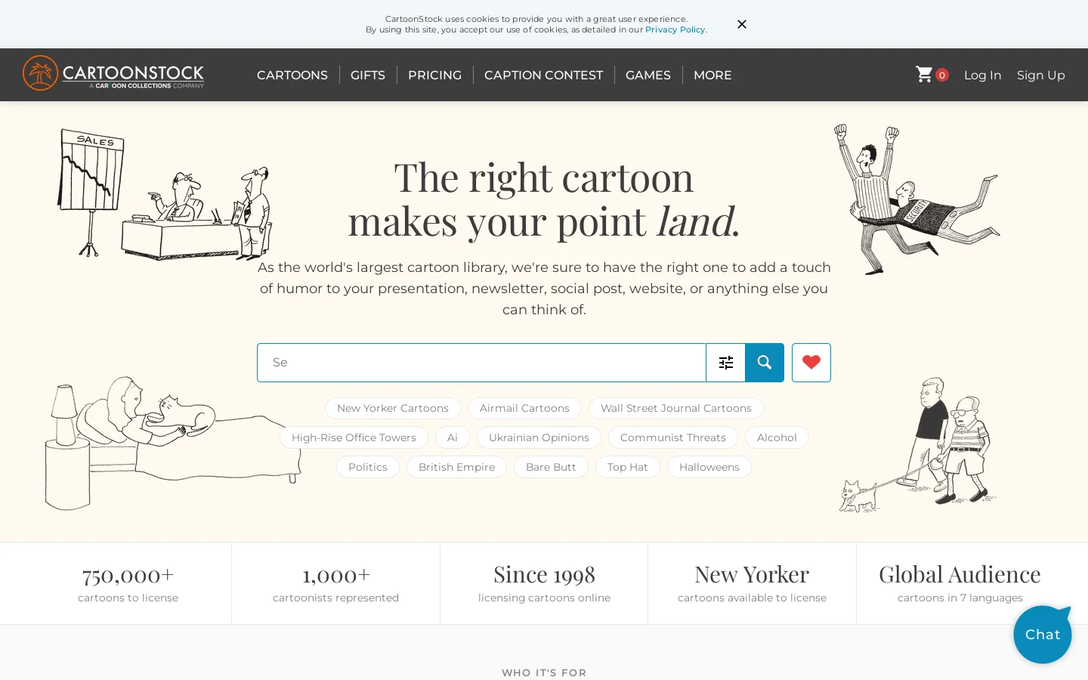This screenshot has height=680, width=1088.
Task: Click the woman and cat bed cartoon
Action: click(x=172, y=444)
